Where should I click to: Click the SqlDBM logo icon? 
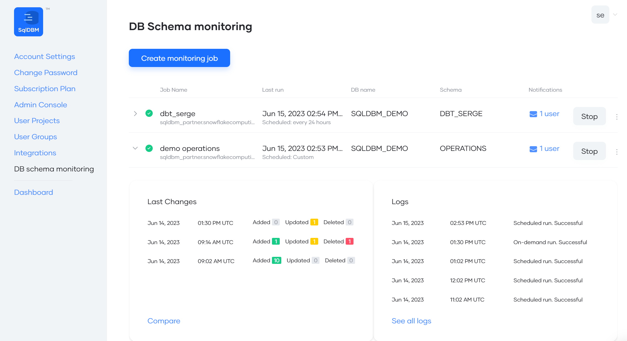28,22
